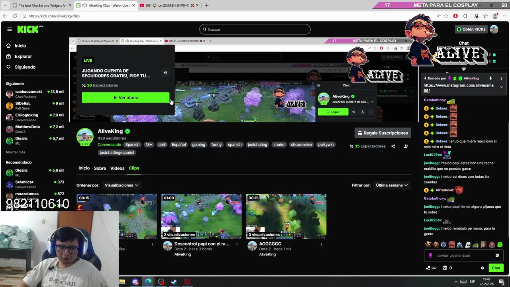This screenshot has height=287, width=510.
Task: Open the Kick hamburger menu
Action: coord(9,29)
